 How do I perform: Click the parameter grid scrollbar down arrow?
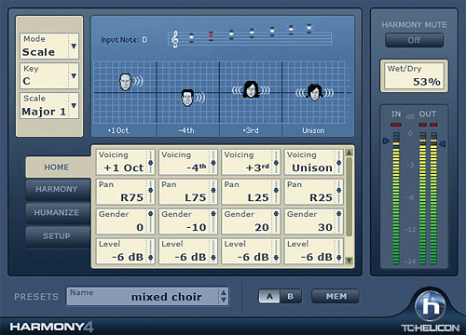[349, 261]
